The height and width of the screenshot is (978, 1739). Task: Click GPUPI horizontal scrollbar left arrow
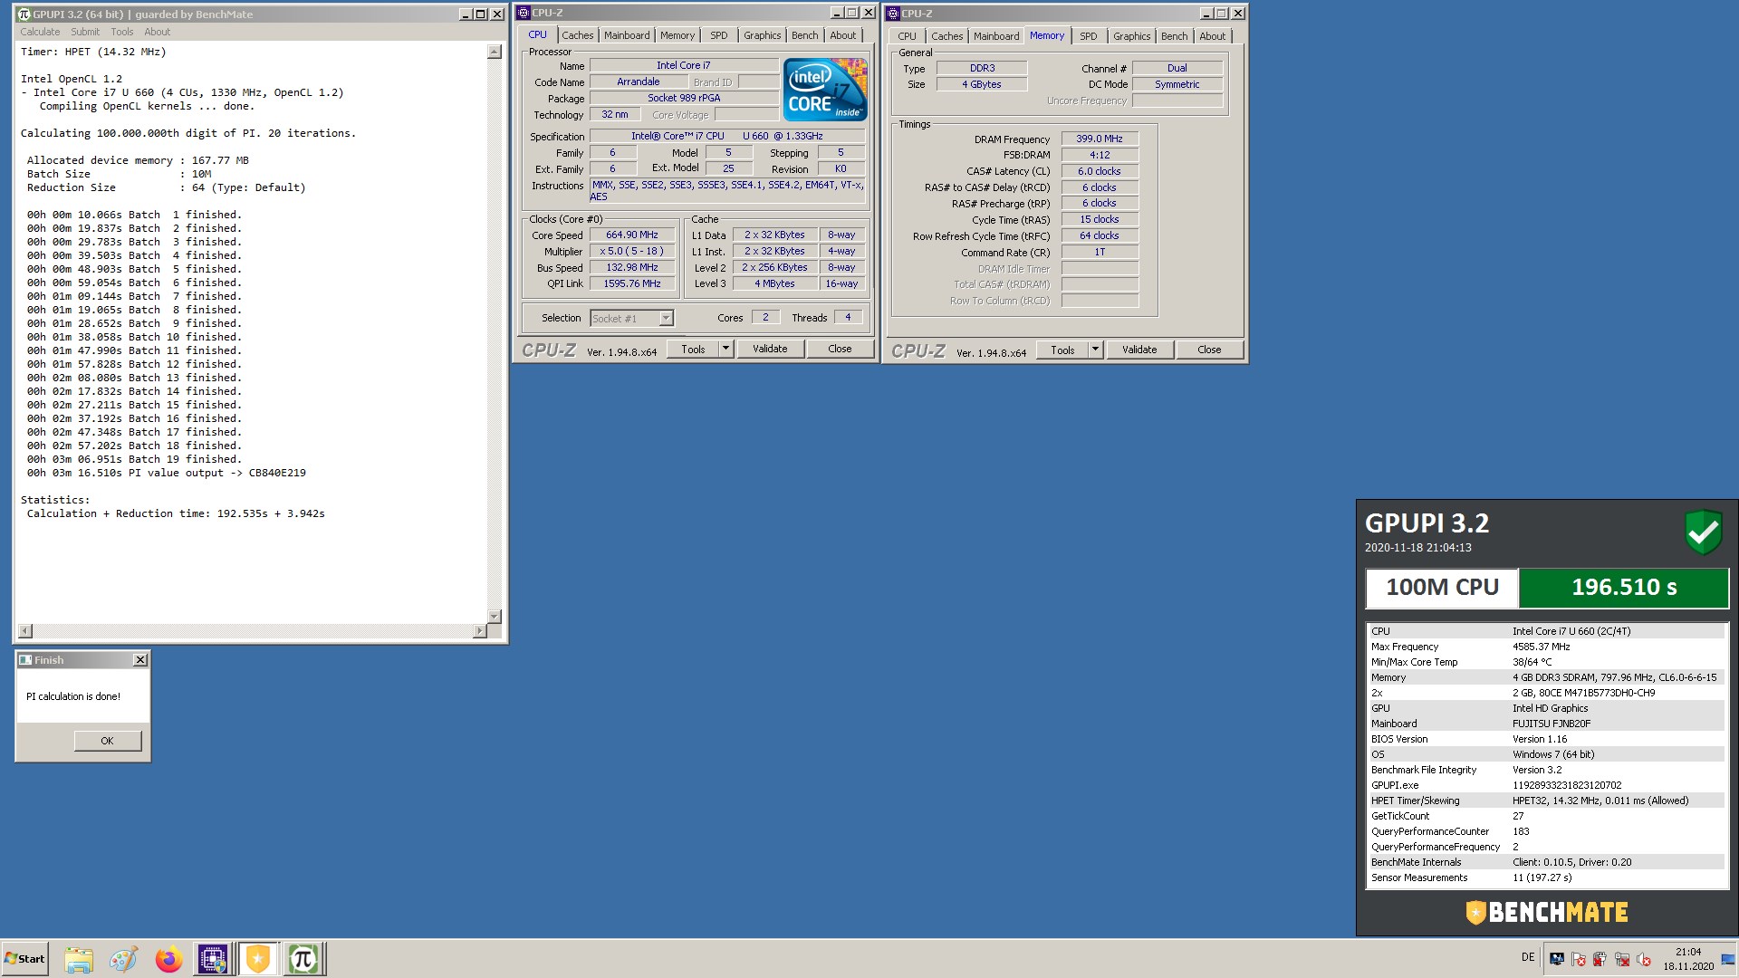tap(25, 631)
